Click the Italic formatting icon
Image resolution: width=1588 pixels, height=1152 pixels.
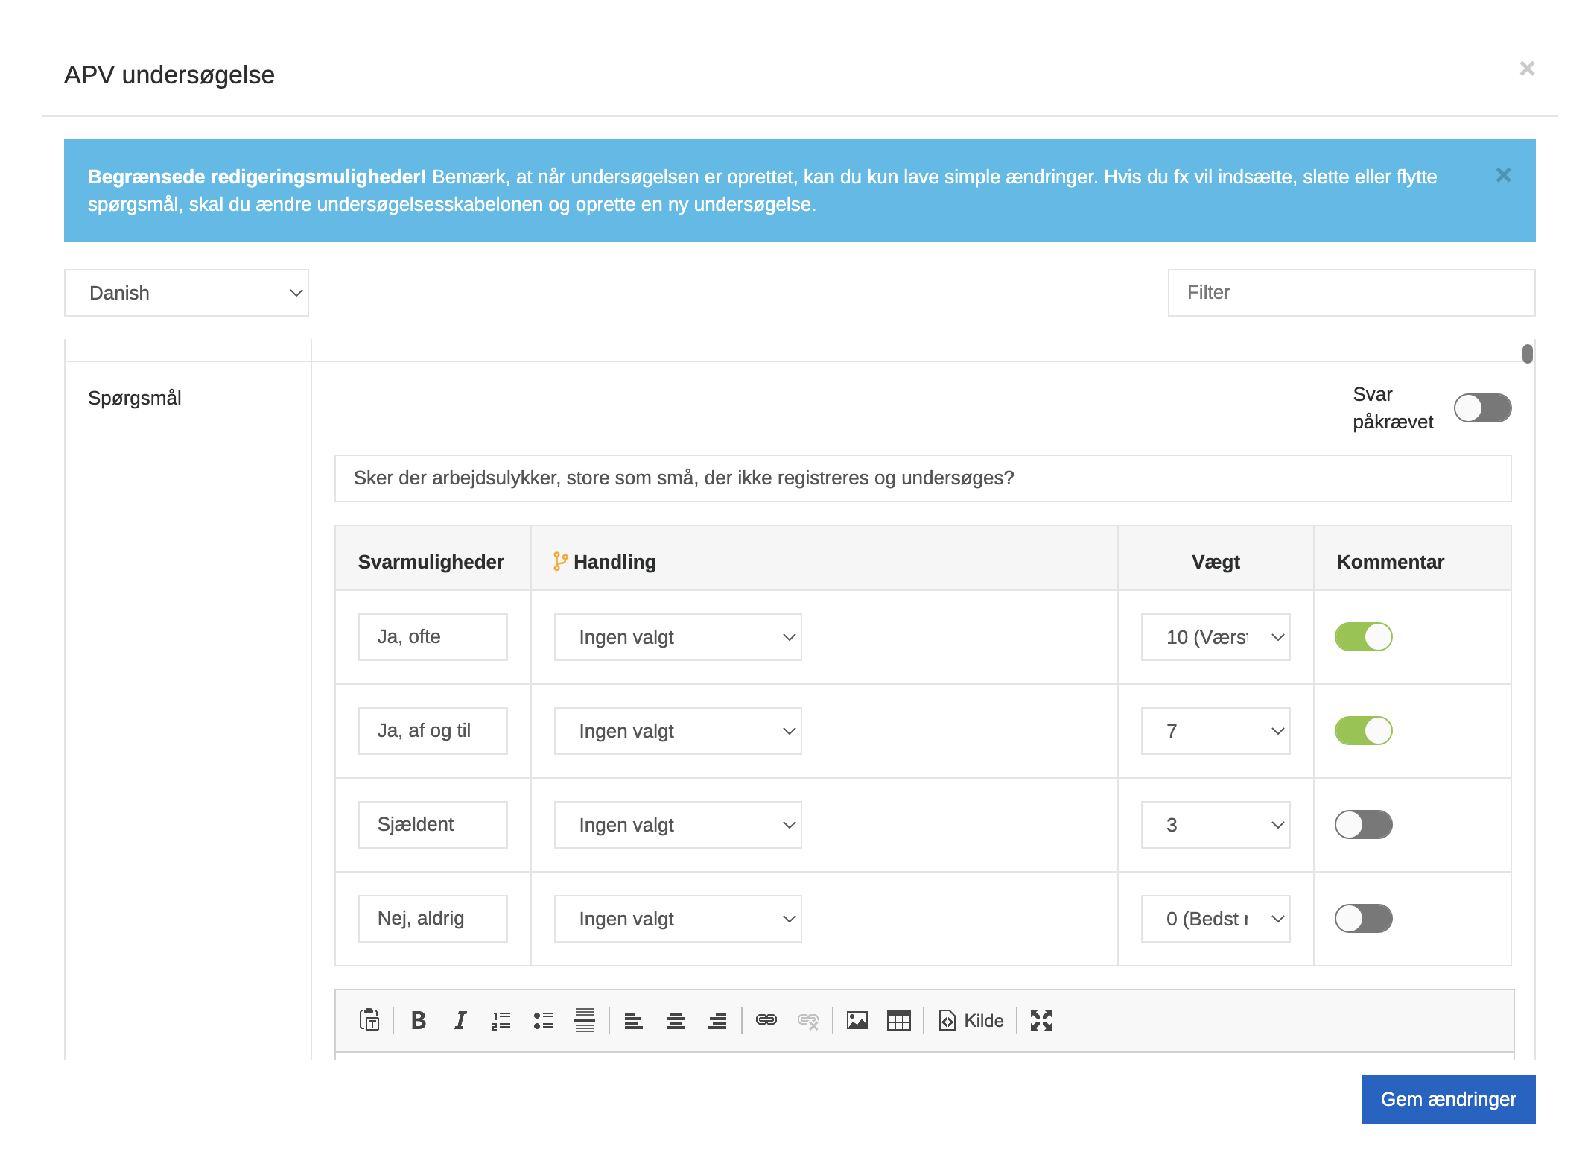(x=460, y=1020)
